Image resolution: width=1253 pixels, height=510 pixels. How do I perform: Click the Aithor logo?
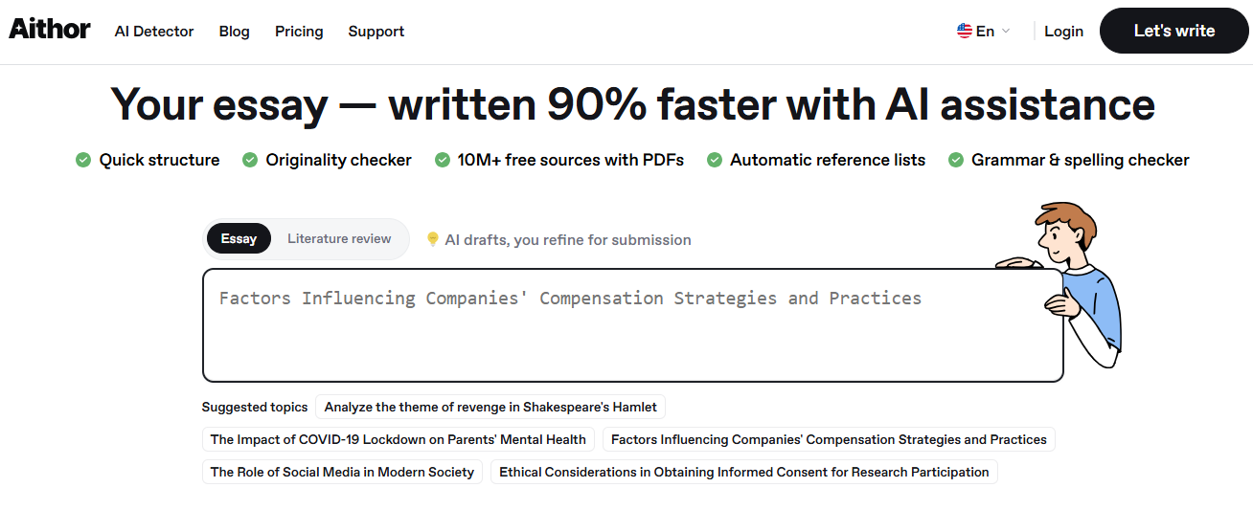point(50,30)
